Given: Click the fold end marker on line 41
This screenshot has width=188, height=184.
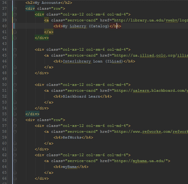Looking at the screenshot, I should 15,32.
